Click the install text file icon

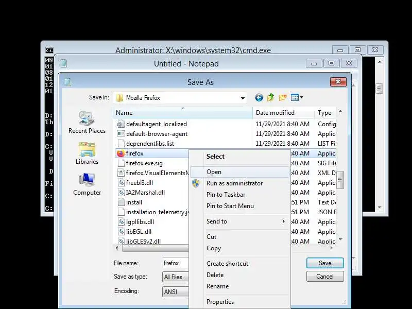pos(121,202)
